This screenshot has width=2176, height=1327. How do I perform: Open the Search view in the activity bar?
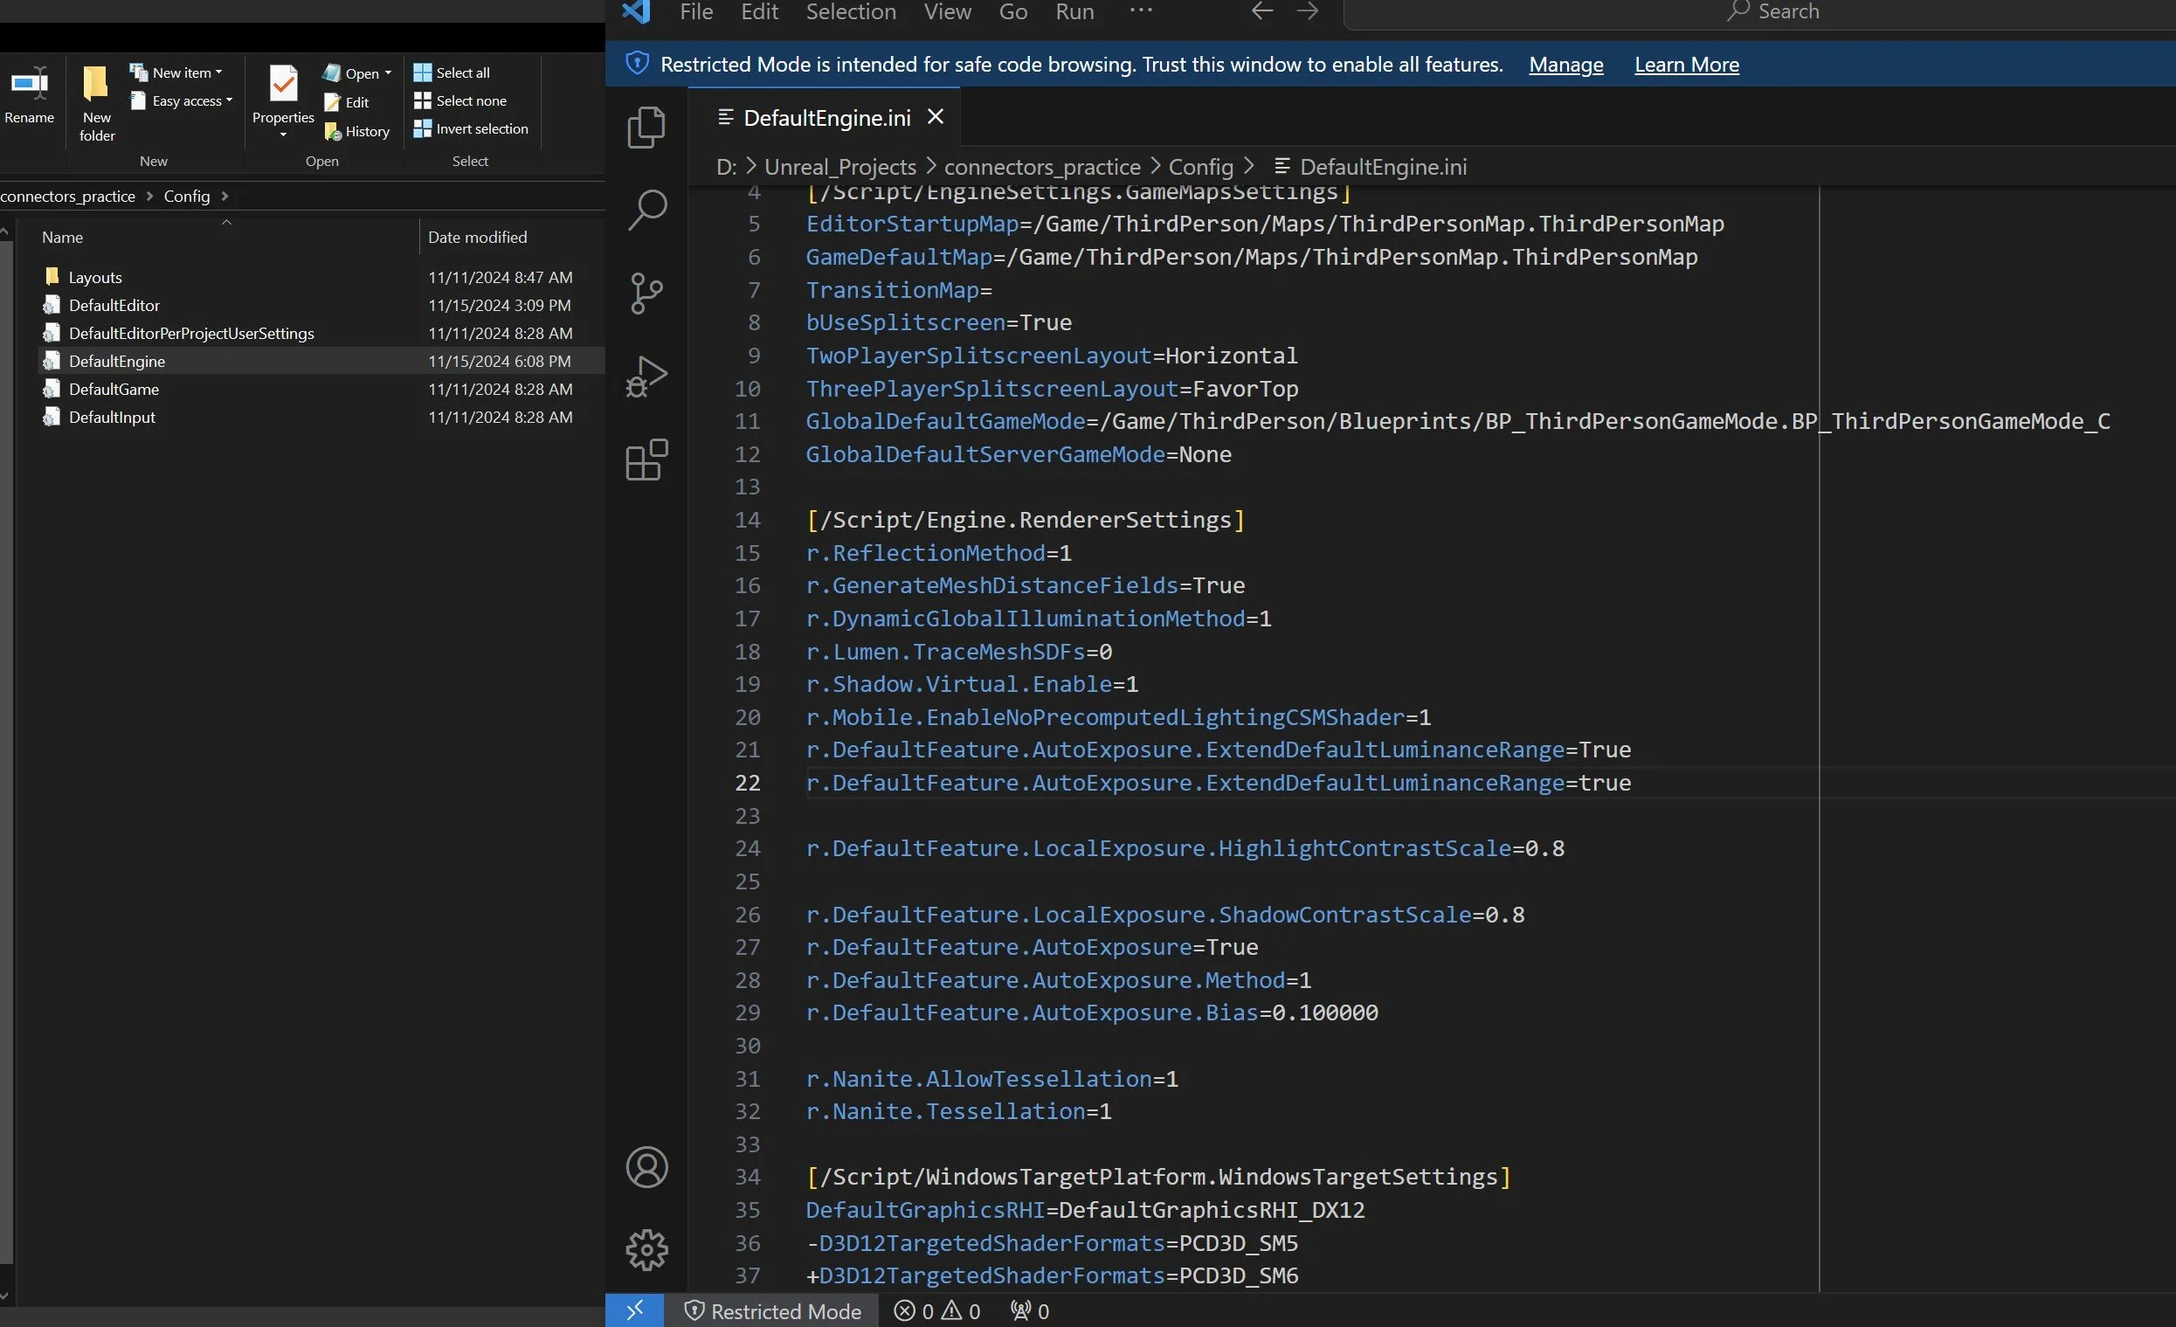point(646,210)
